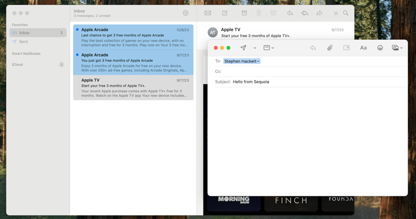Maximize compose window green button
416x219 pixels.
pos(228,47)
